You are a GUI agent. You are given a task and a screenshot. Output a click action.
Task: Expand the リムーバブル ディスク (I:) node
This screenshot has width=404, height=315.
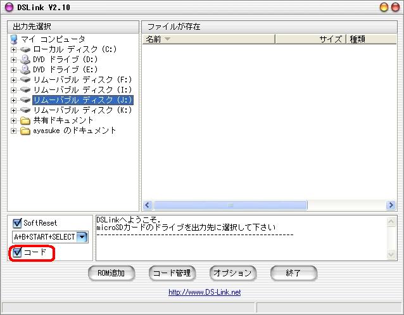pyautogui.click(x=14, y=90)
